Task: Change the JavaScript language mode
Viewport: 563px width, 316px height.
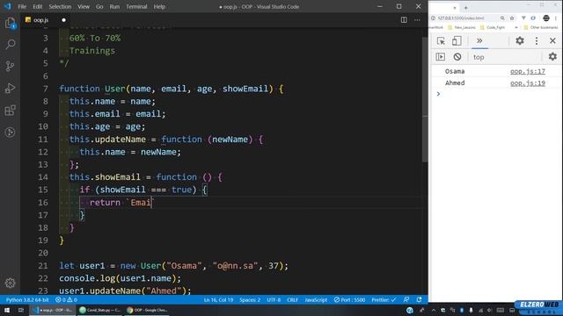Action: [x=316, y=300]
